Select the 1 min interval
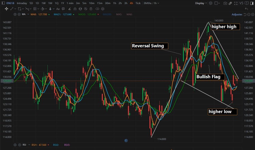The height and width of the screenshot is (150, 255). tap(70, 3)
